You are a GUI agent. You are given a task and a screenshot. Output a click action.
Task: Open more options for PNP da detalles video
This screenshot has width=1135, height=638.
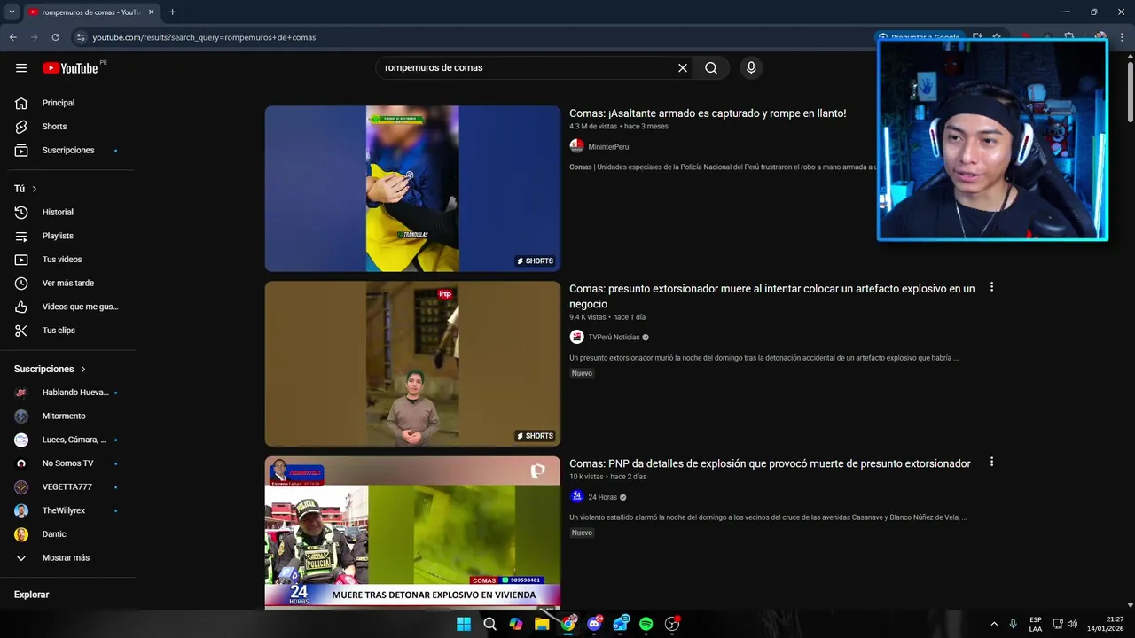[991, 462]
